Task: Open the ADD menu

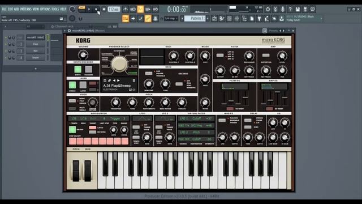Action: point(16,9)
